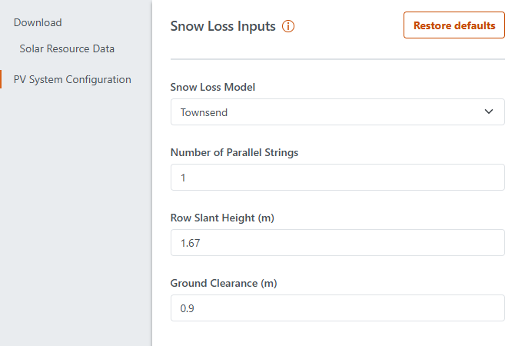Go to Solar Resource Data
The image size is (515, 346).
(x=67, y=48)
